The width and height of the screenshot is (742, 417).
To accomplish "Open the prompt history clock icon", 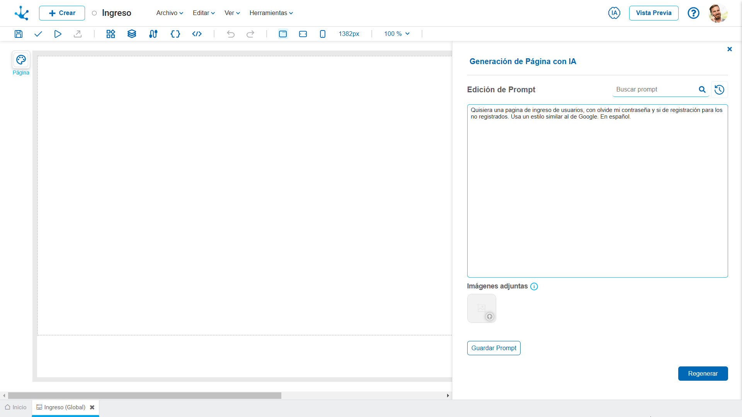I will pos(719,90).
